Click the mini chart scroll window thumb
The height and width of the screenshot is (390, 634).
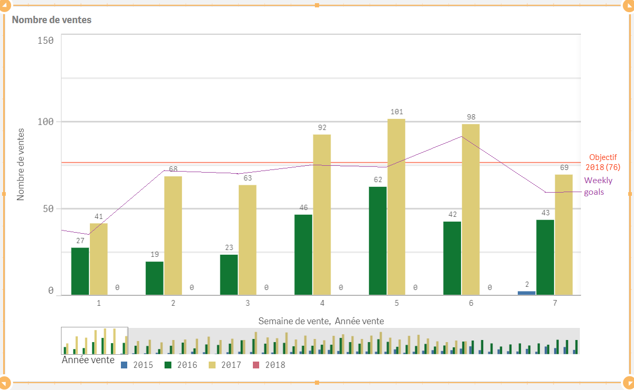[95, 341]
